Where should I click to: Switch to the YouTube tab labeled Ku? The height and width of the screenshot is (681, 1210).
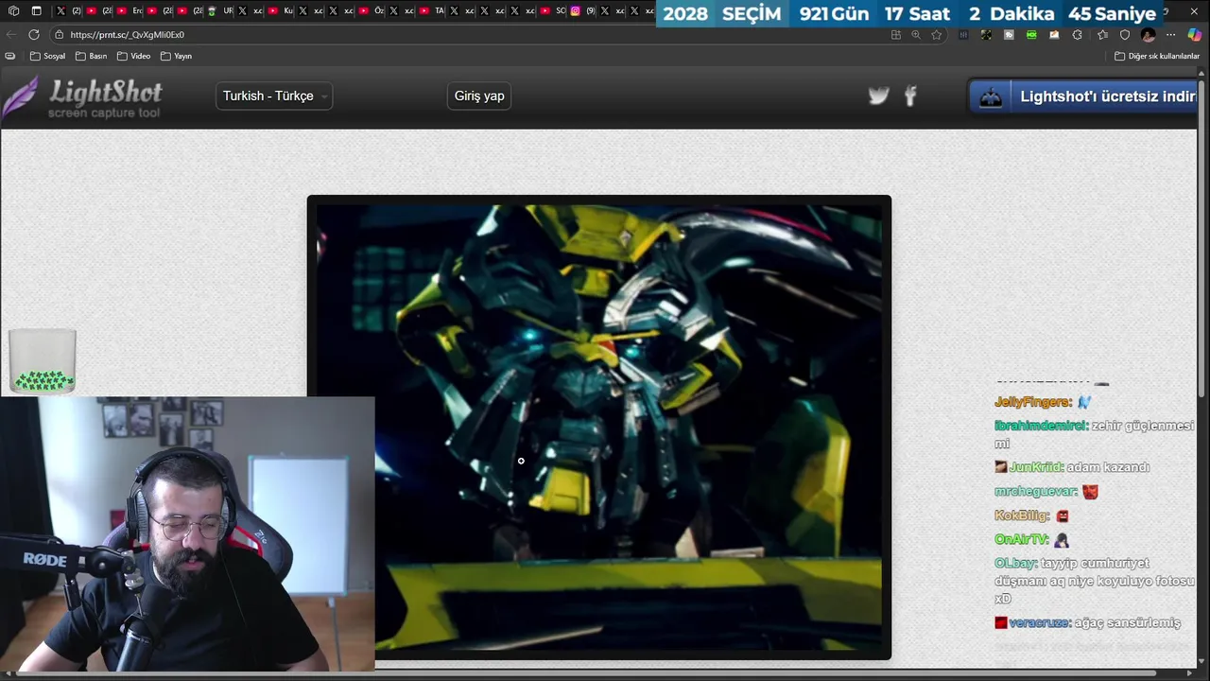[x=281, y=10]
